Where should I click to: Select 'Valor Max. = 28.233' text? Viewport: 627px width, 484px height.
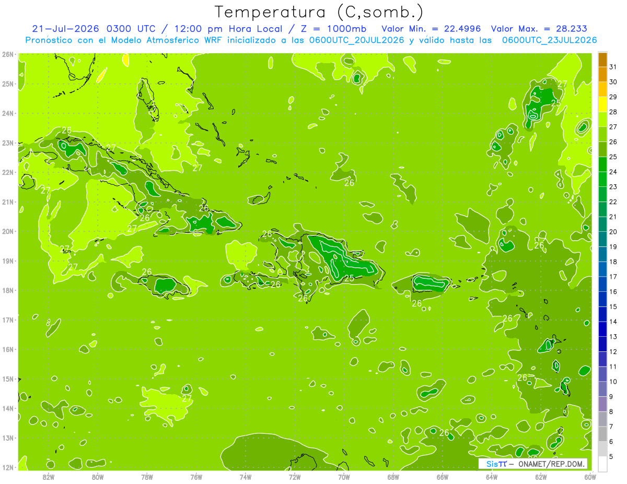point(539,29)
